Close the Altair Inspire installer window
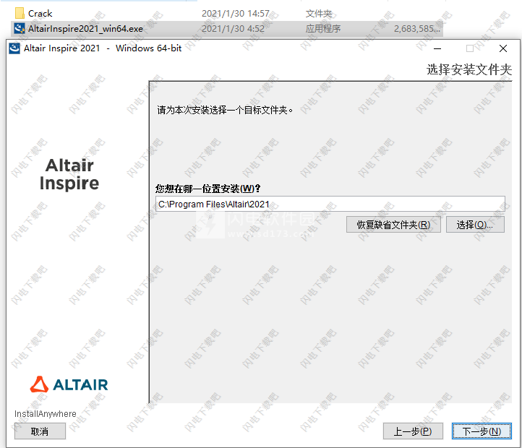This screenshot has height=448, width=522. (503, 48)
